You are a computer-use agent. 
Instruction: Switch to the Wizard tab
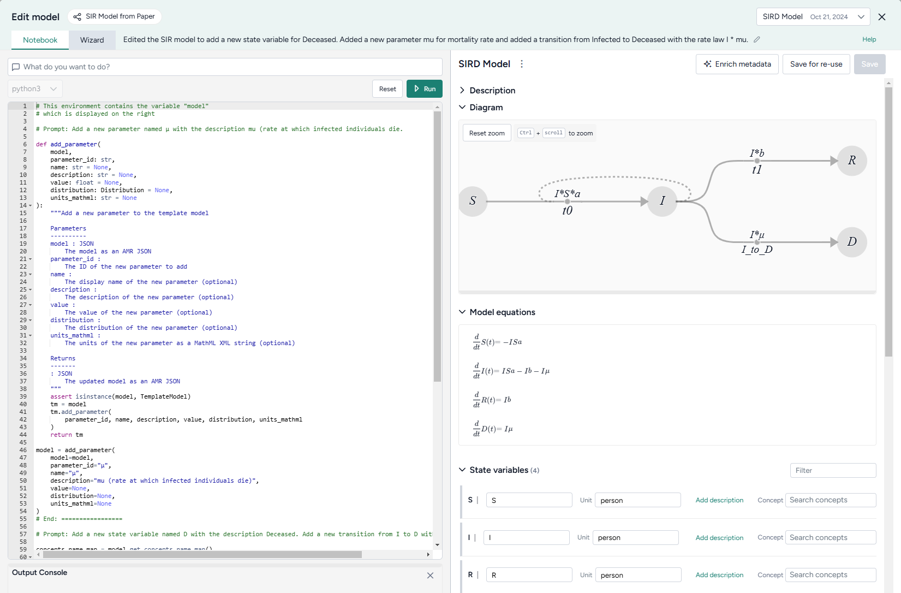[92, 40]
